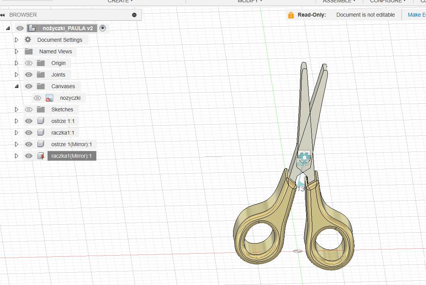Open the CONFIGURE menu
This screenshot has height=285, width=426.
point(388,1)
